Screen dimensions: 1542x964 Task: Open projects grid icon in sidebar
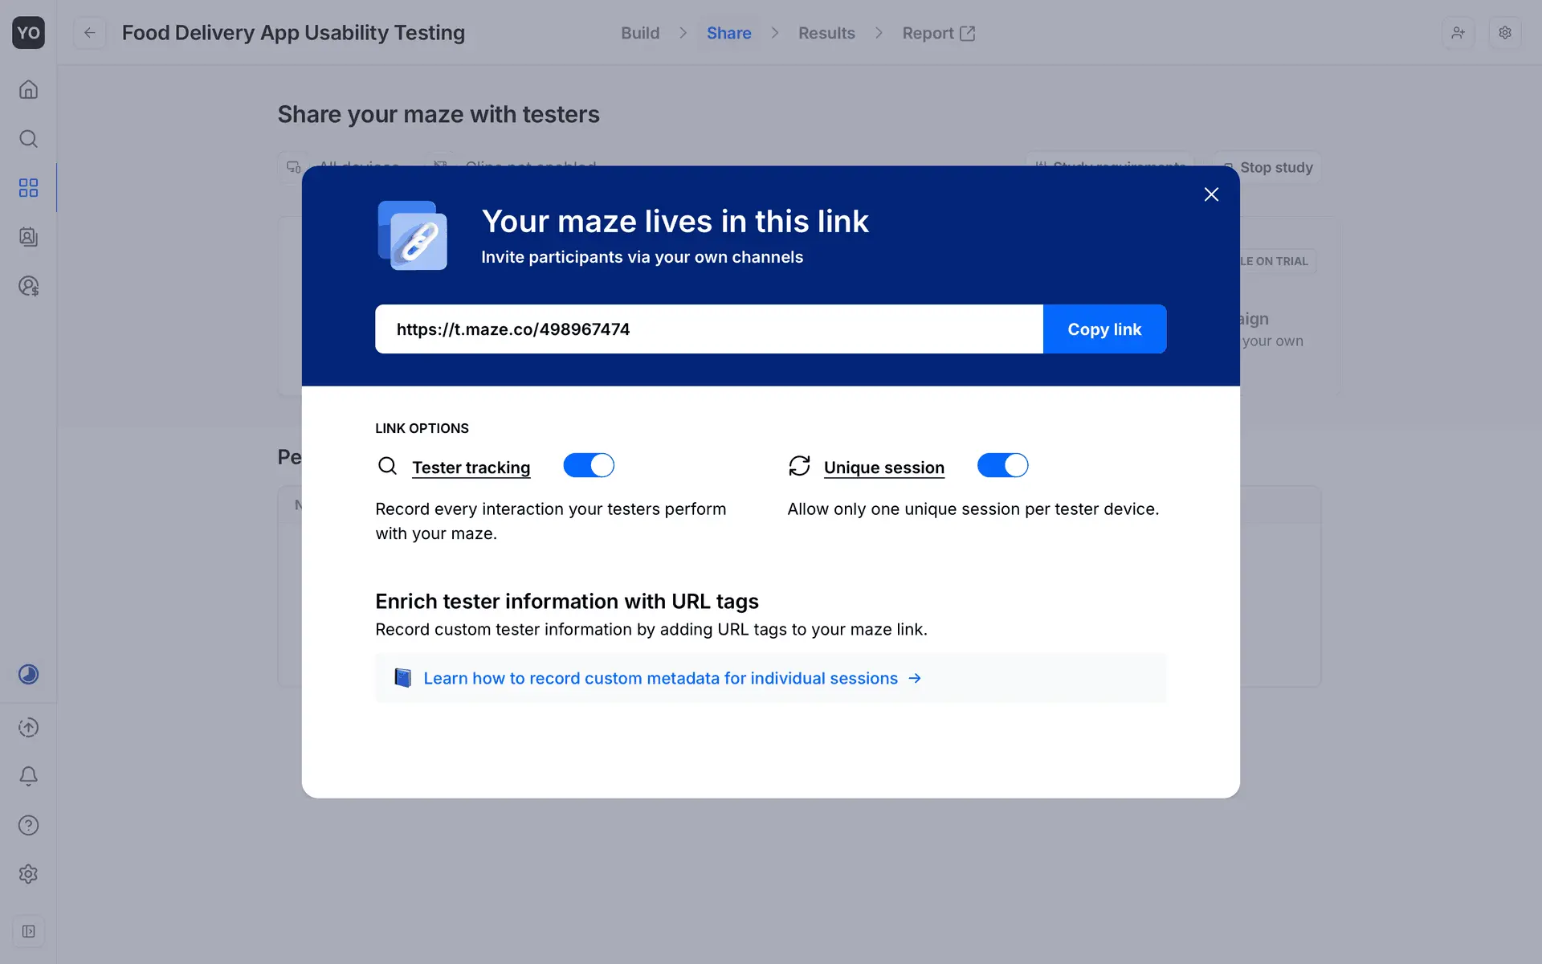pos(28,188)
